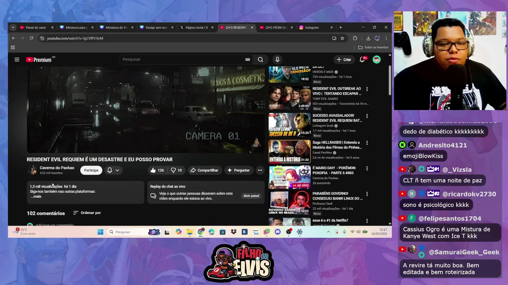
Task: Open YouTube notifications bell
Action: click(362, 59)
